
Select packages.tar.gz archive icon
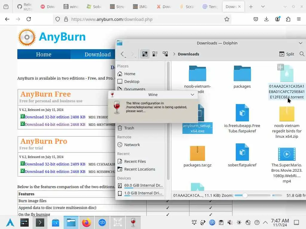point(197,153)
